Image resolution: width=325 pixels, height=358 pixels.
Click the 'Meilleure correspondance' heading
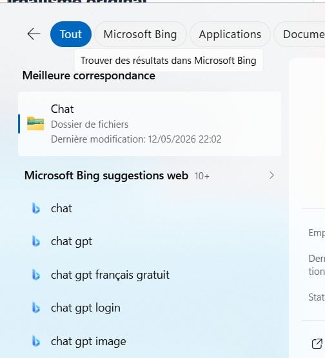(x=89, y=76)
